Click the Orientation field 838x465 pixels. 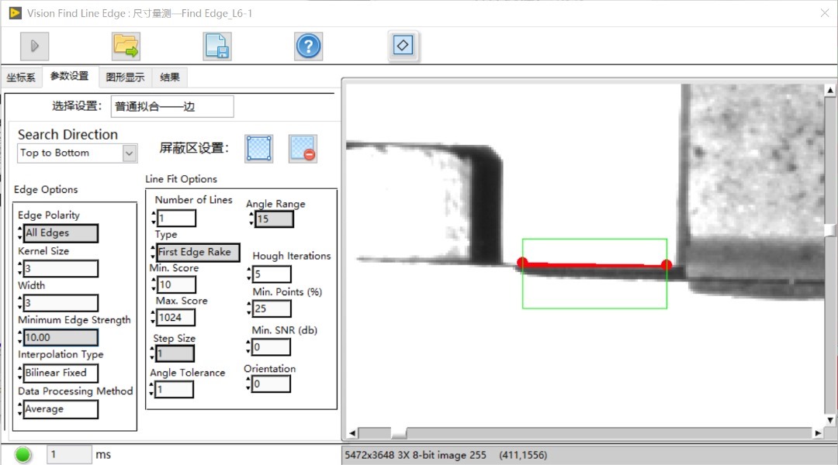[271, 384]
